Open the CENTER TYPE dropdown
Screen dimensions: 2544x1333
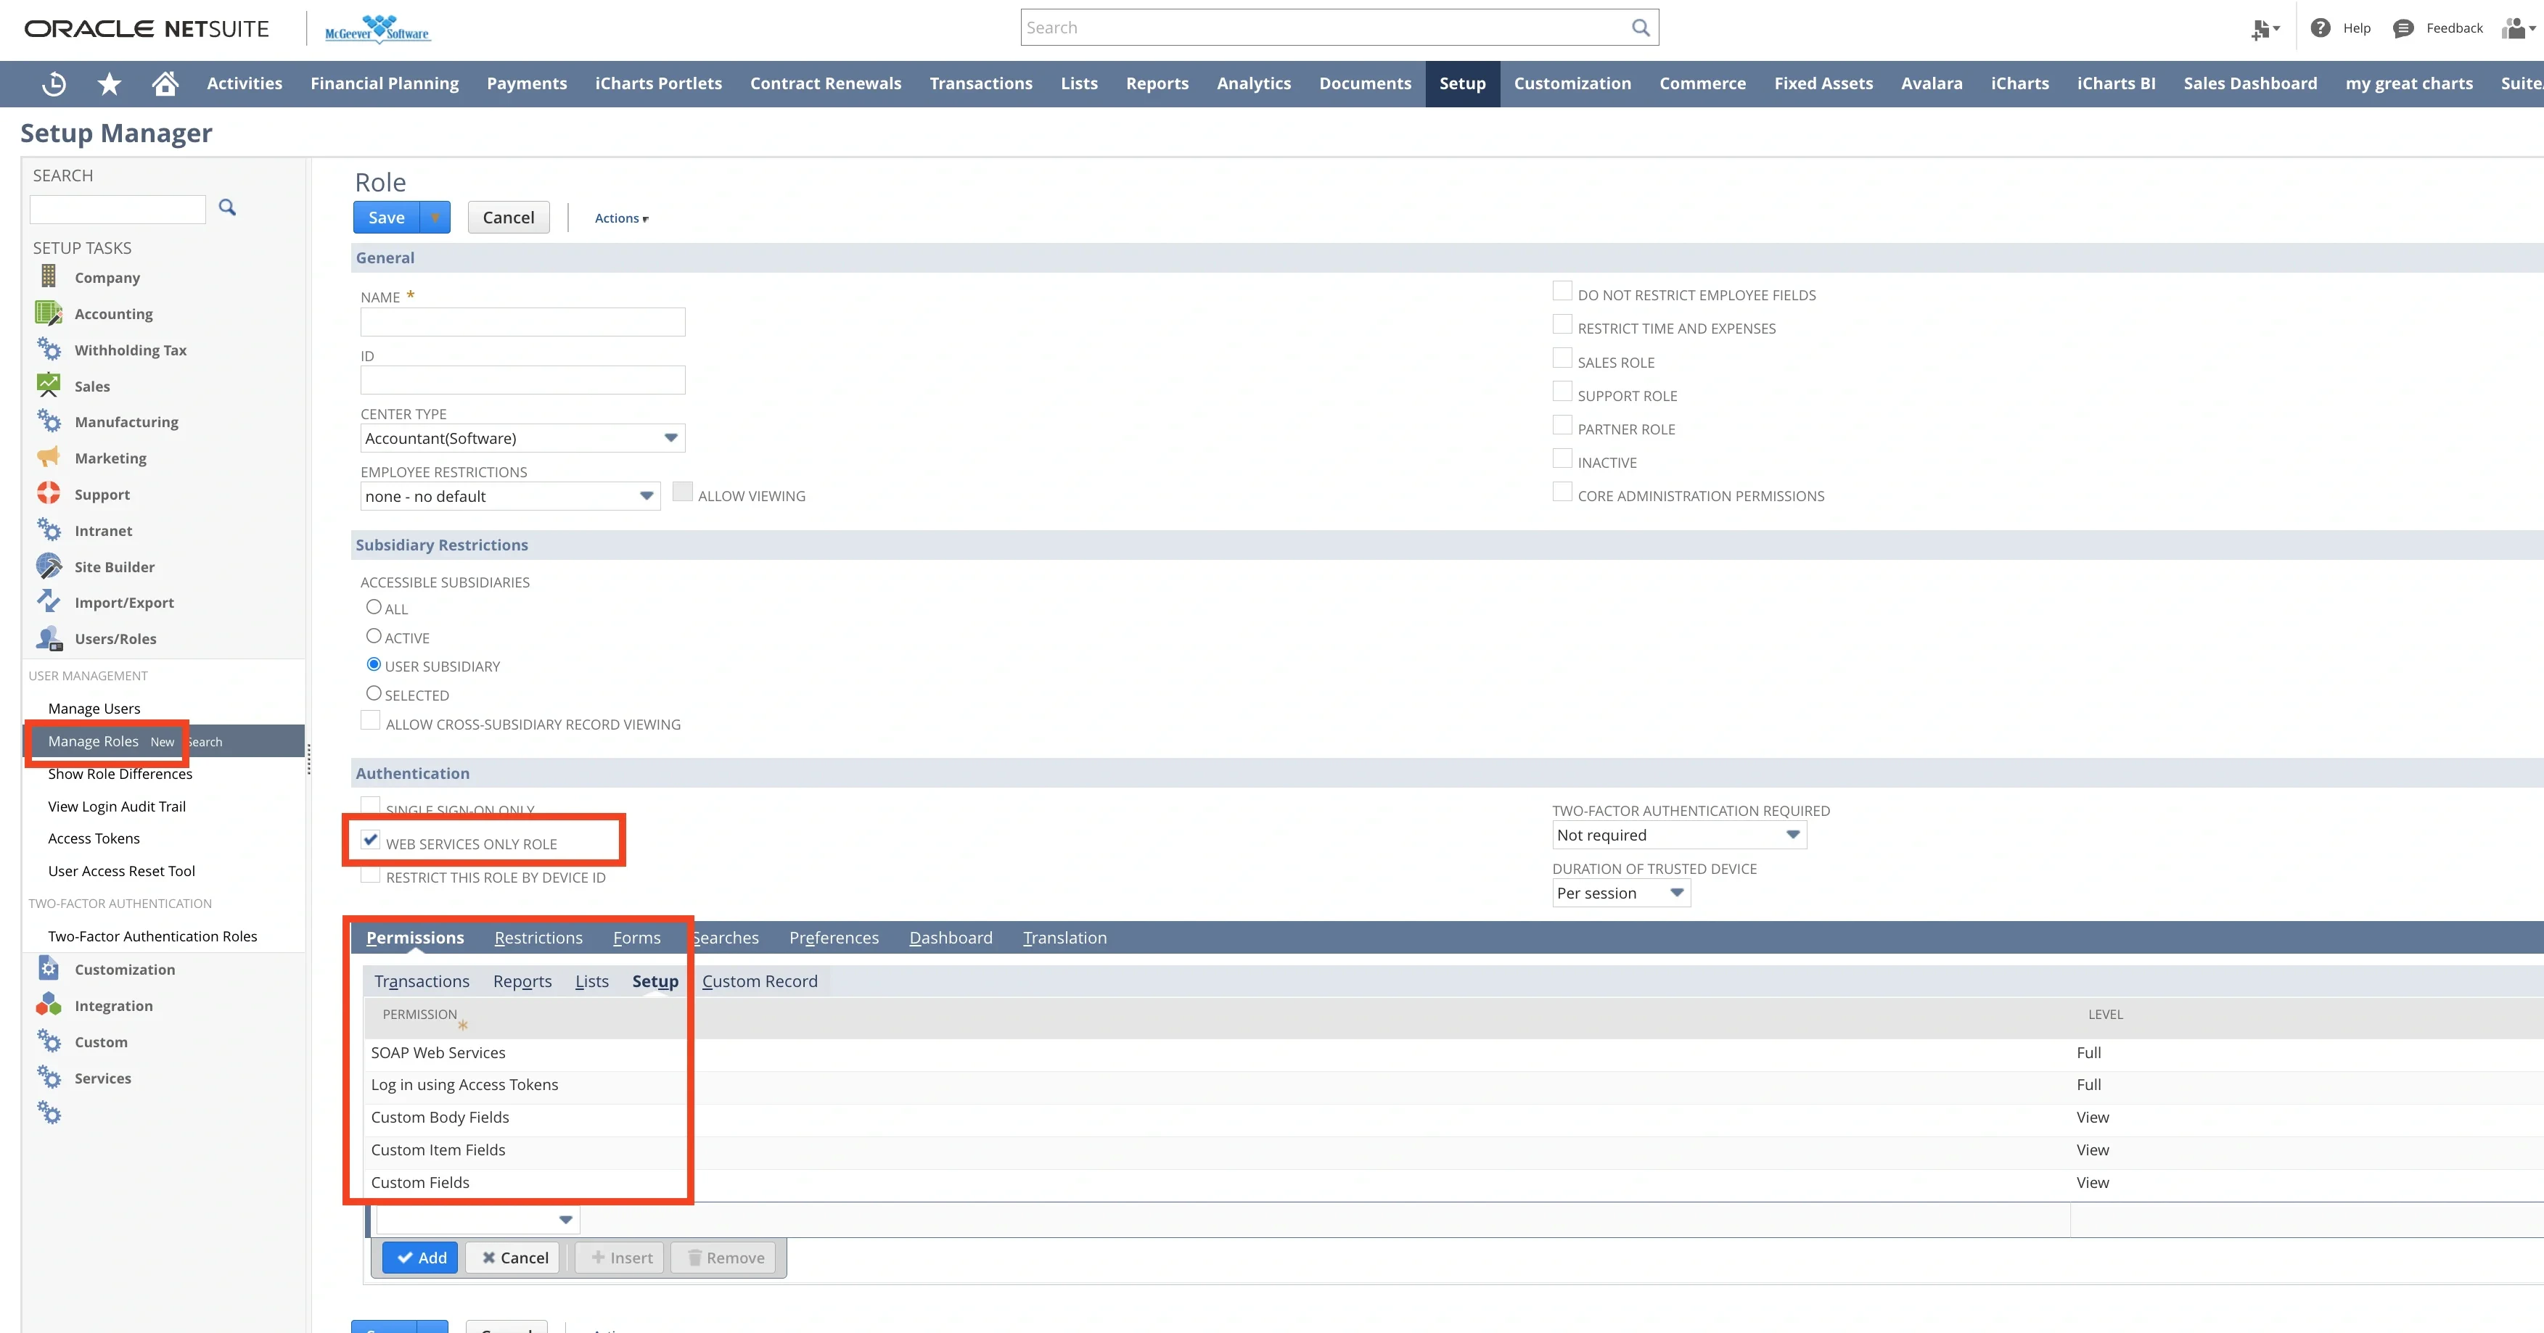pos(671,437)
